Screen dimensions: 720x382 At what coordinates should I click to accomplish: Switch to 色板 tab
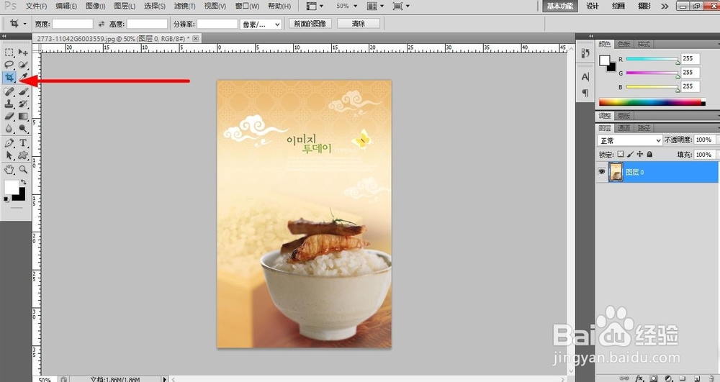pyautogui.click(x=624, y=44)
